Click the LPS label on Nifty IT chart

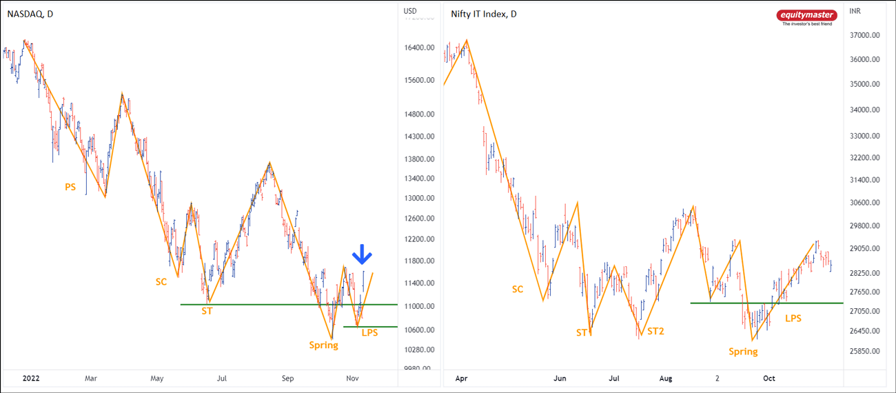(x=793, y=319)
